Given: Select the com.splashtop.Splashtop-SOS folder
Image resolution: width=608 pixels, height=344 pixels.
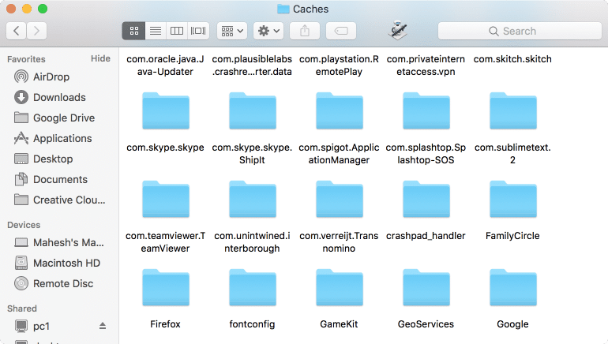Looking at the screenshot, I should 426,111.
